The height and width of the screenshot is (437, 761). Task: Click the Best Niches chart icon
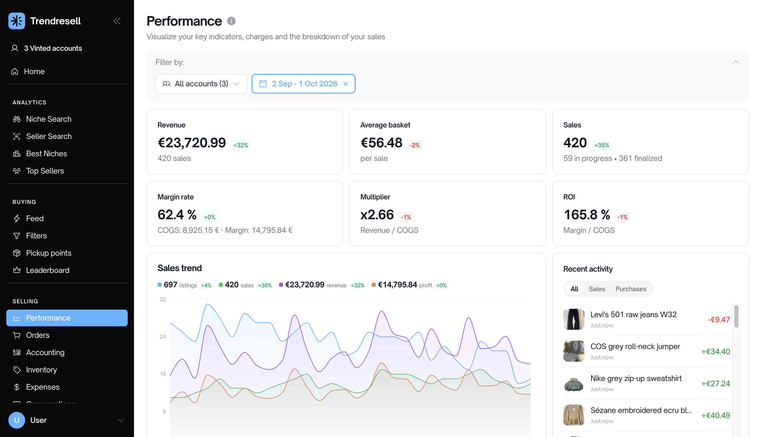point(17,154)
